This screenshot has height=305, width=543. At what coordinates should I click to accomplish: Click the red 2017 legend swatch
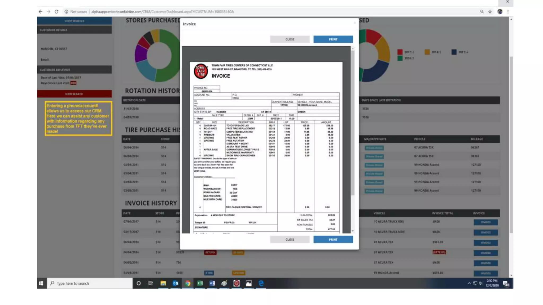coord(400,52)
